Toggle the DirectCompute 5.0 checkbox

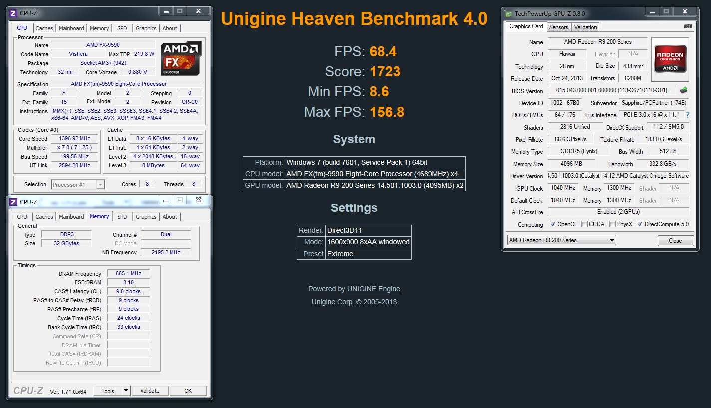pos(640,224)
